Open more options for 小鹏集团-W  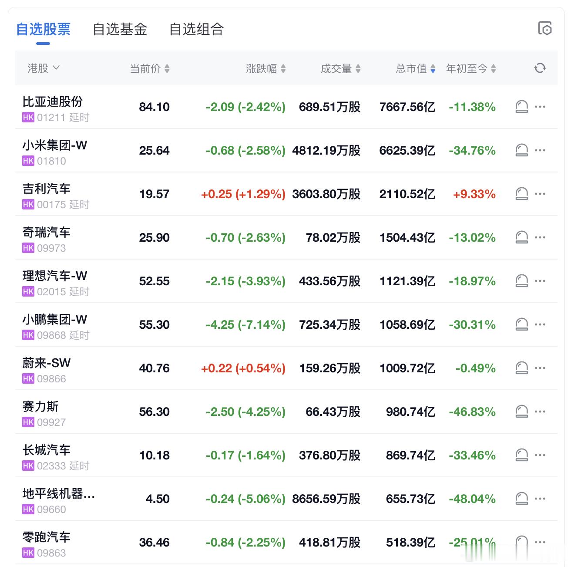point(540,324)
